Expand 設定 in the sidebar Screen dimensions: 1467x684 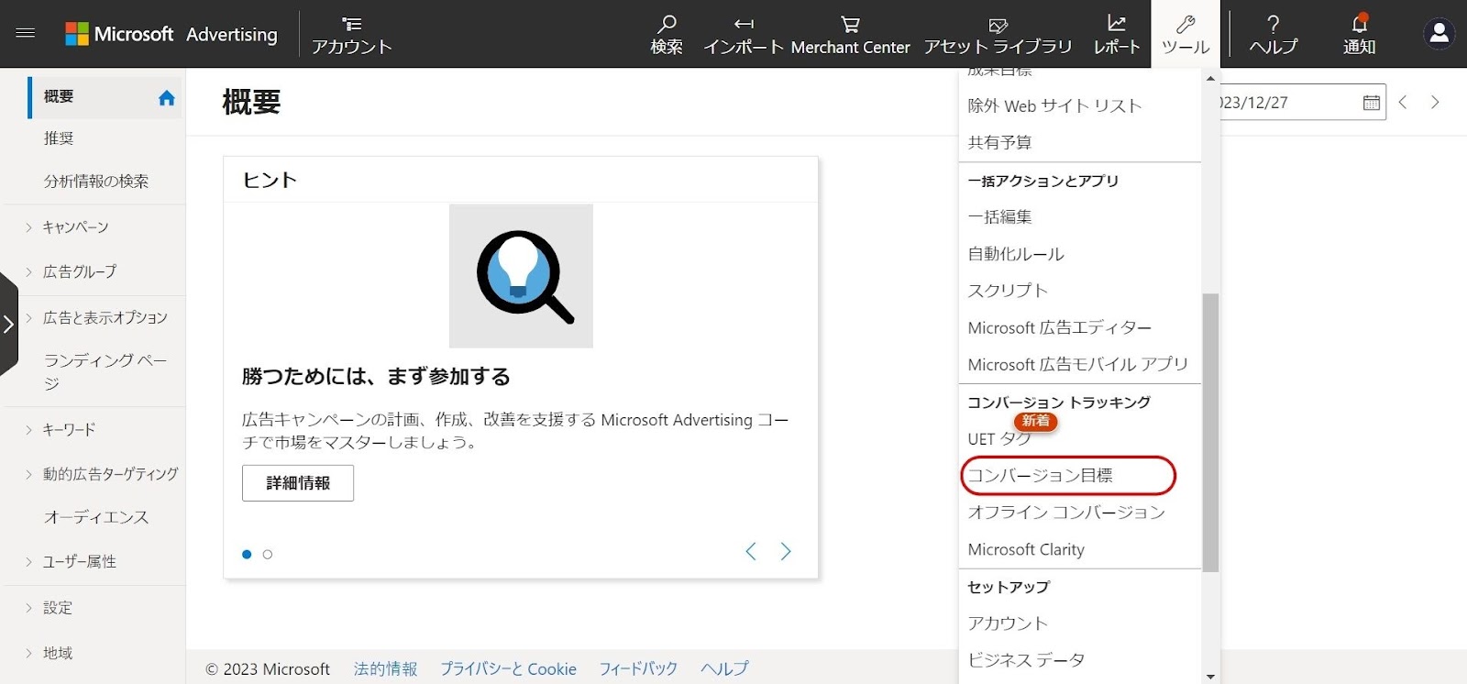point(57,608)
